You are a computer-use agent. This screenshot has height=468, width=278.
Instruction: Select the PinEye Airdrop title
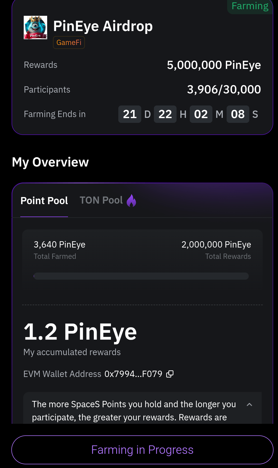[x=103, y=26]
